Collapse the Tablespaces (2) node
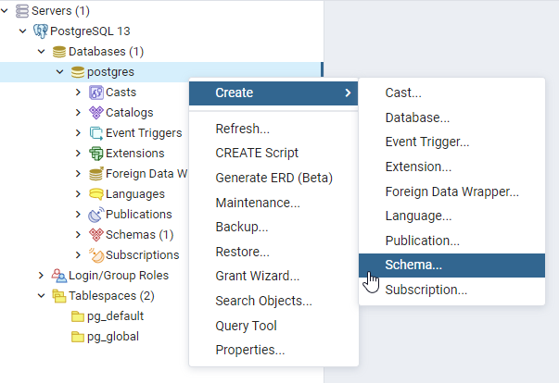Viewport: 559px width, 383px height. pos(41,296)
